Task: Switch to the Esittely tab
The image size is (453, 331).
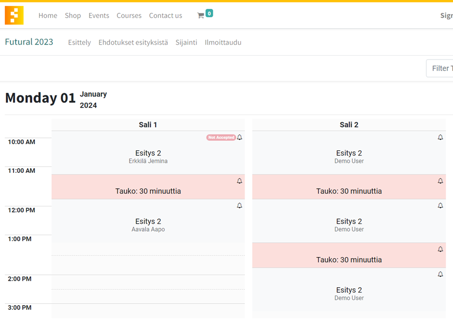Action: coord(80,43)
